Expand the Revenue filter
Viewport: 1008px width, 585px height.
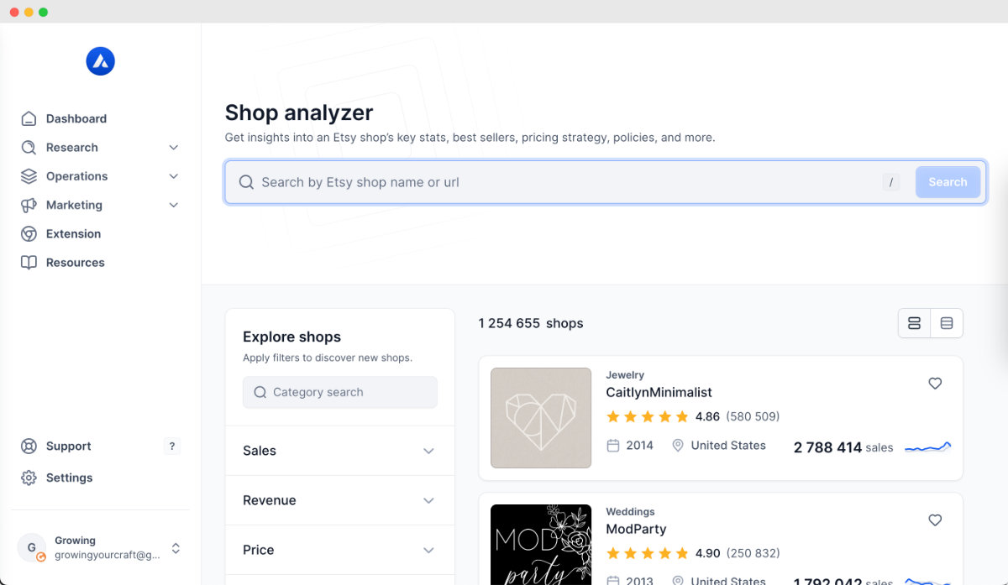click(339, 500)
